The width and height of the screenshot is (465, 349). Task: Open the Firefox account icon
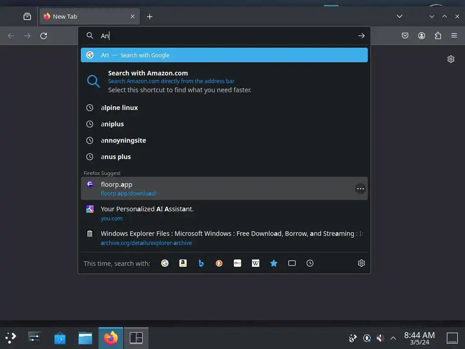click(421, 35)
